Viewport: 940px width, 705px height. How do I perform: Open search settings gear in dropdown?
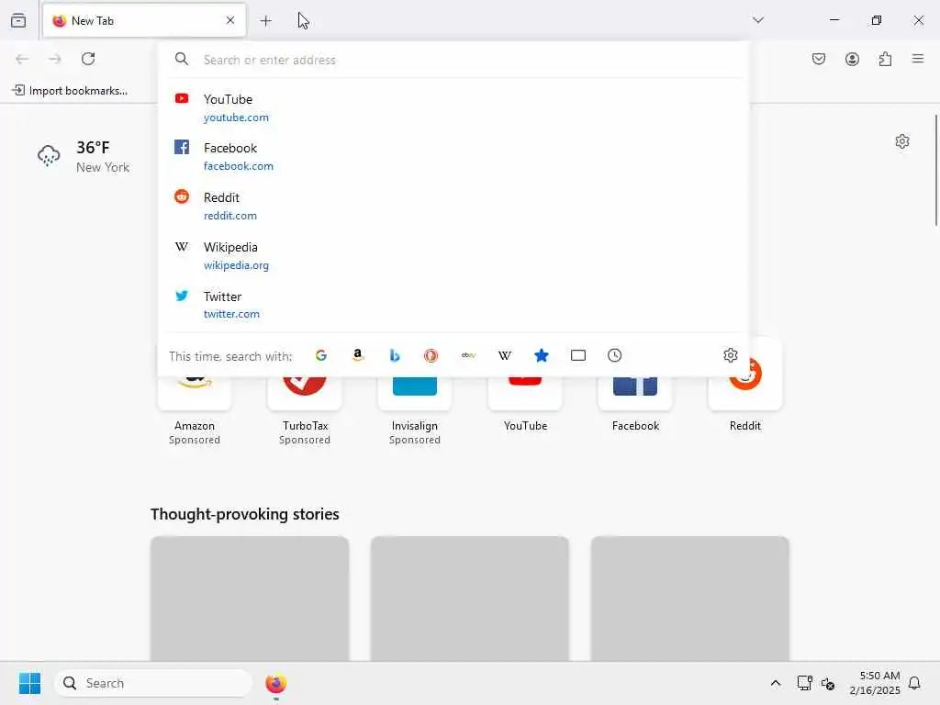pyautogui.click(x=730, y=355)
